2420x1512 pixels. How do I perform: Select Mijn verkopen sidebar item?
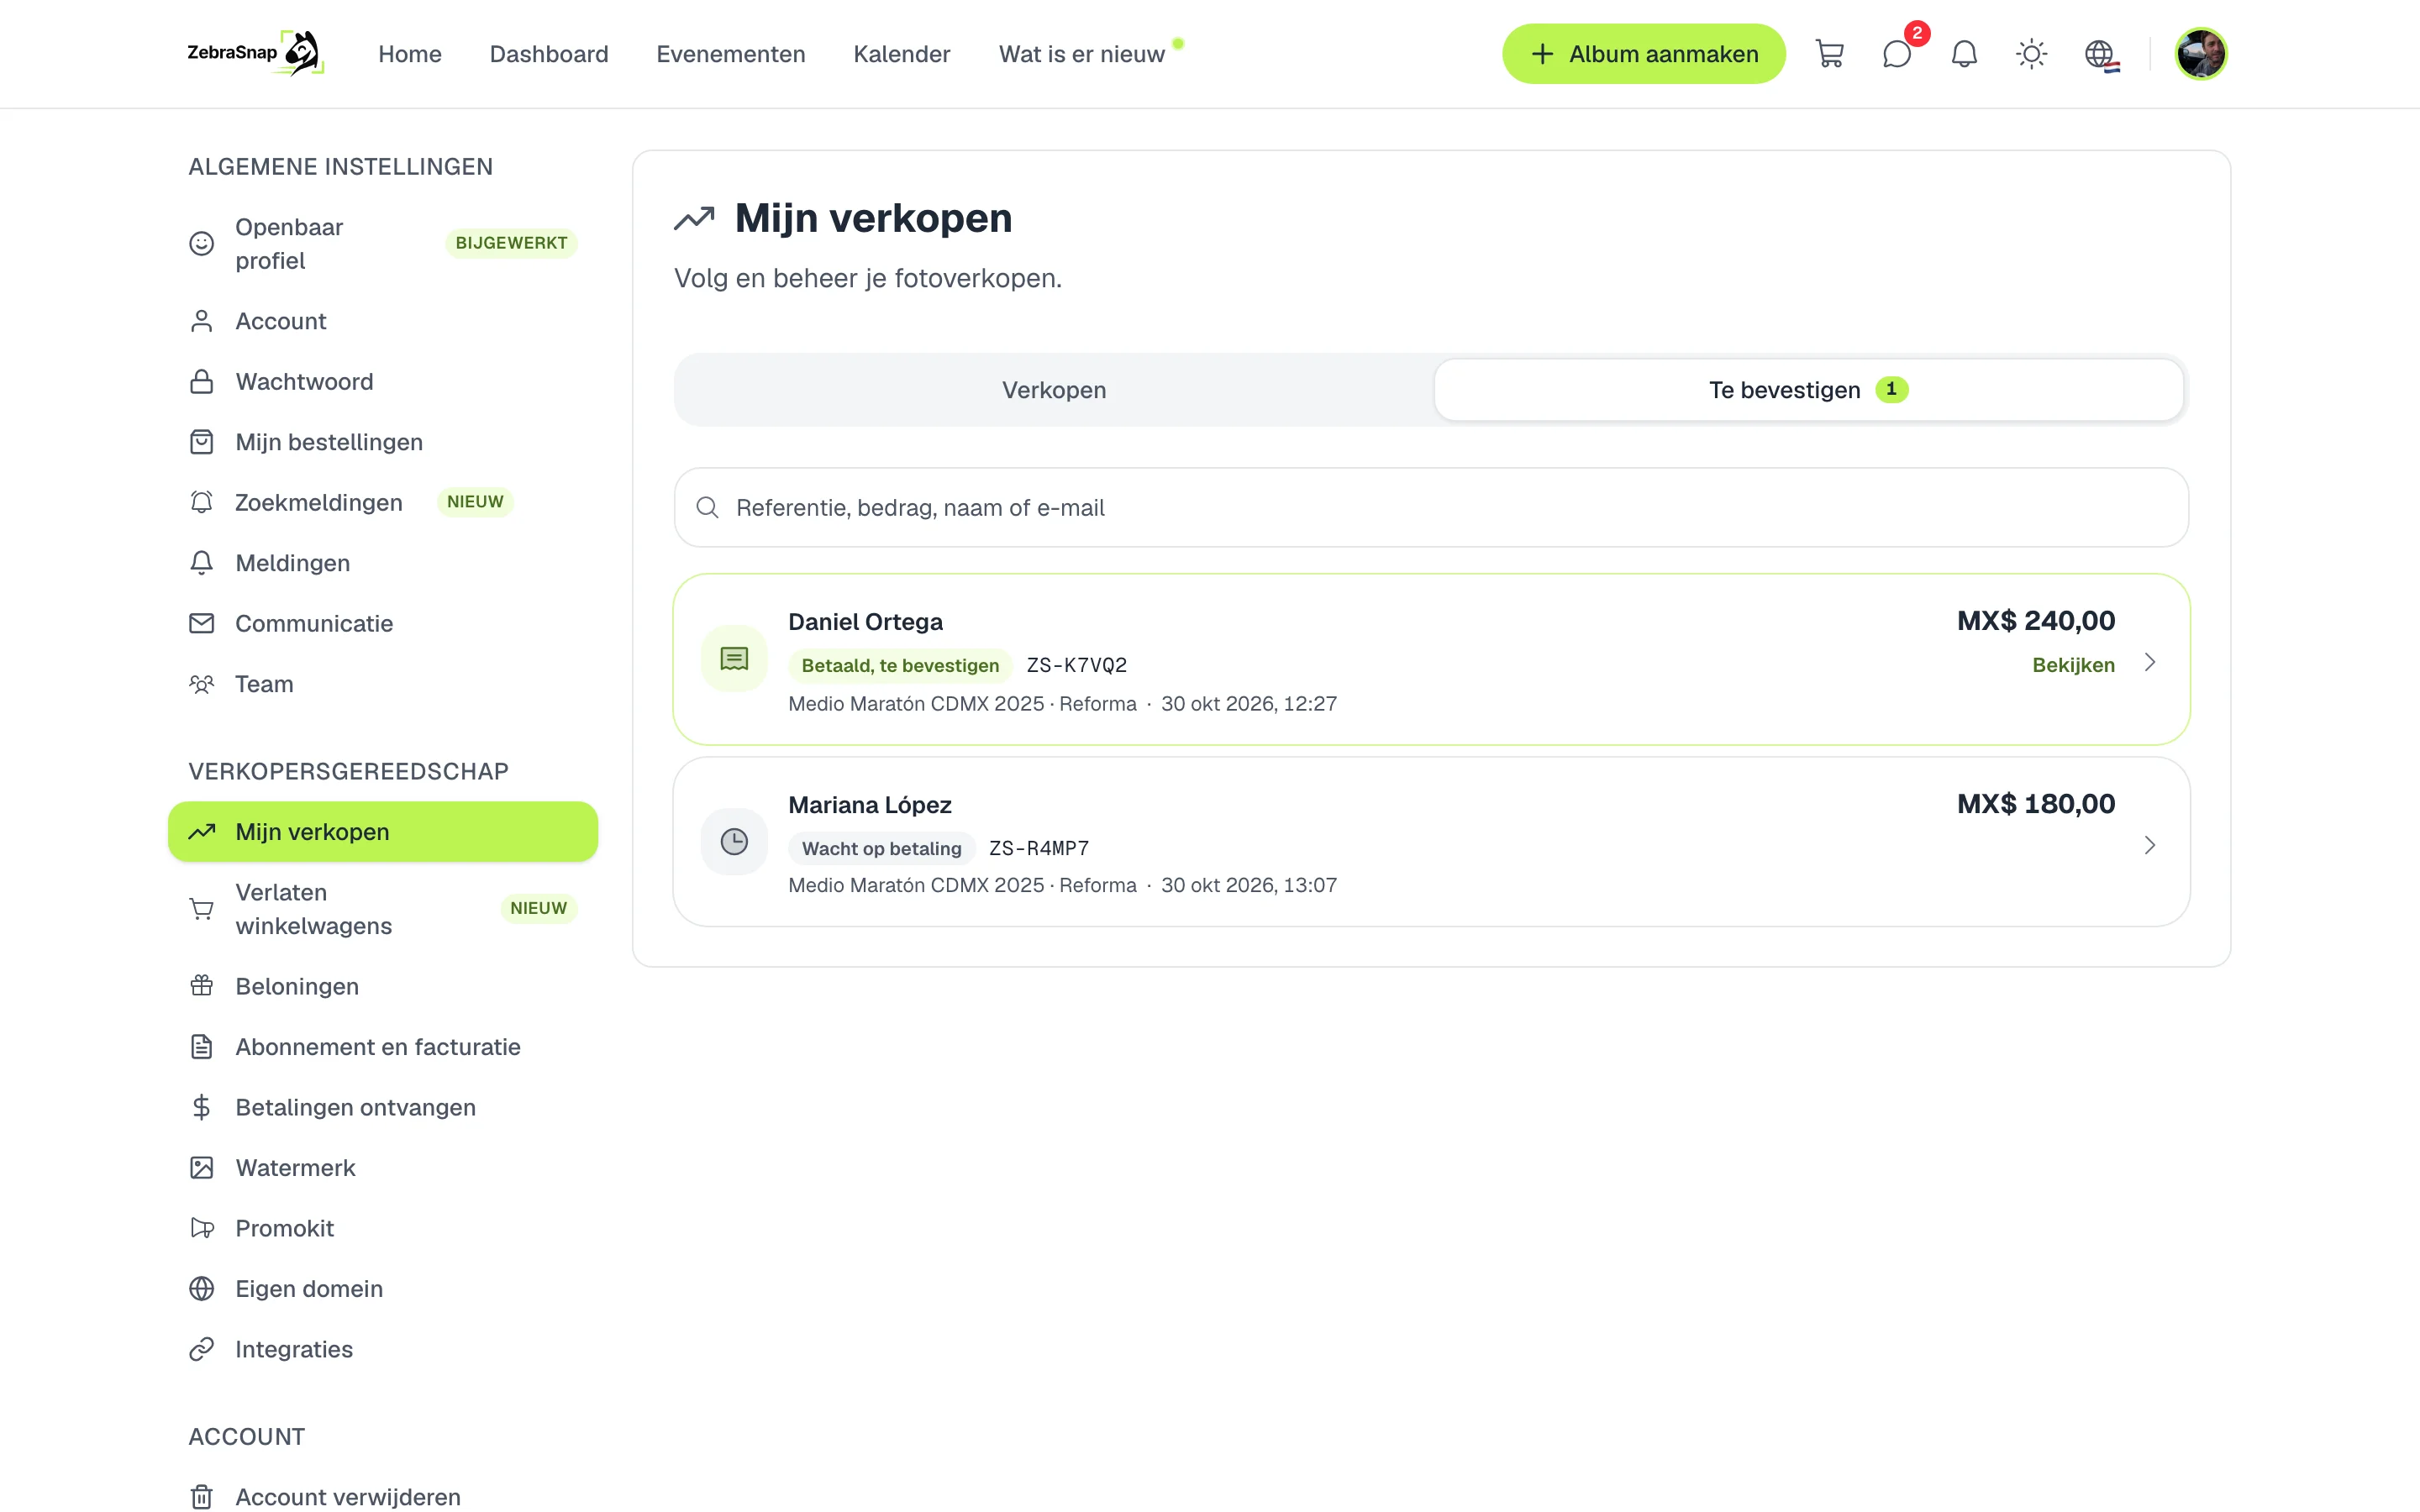[383, 832]
